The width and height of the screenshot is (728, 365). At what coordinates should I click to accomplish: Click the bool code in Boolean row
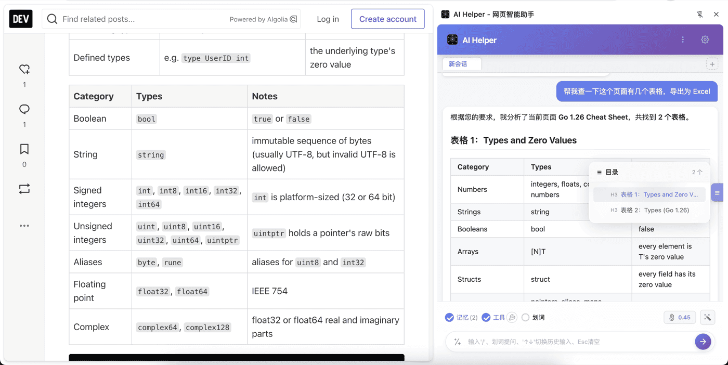point(147,119)
